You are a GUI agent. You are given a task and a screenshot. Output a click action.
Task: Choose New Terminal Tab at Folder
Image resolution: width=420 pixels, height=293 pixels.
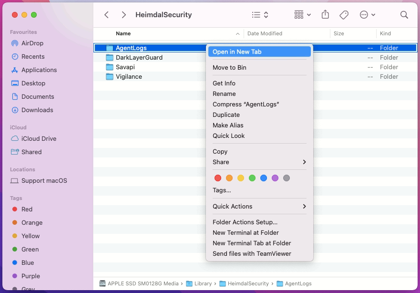[x=259, y=243]
